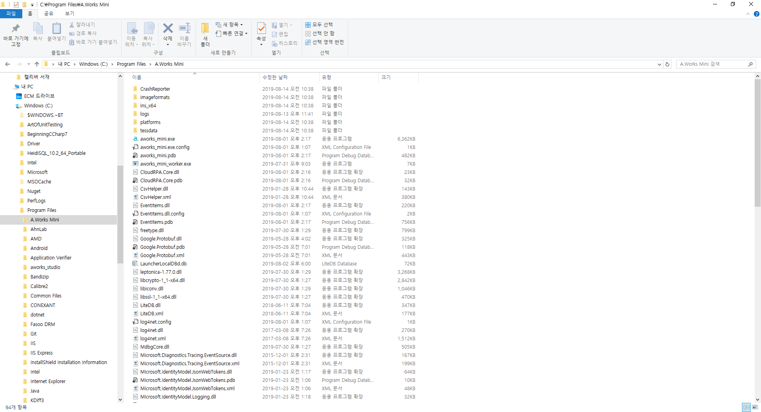The image size is (761, 412).
Task: Open the File (파일) tab
Action: (x=11, y=13)
